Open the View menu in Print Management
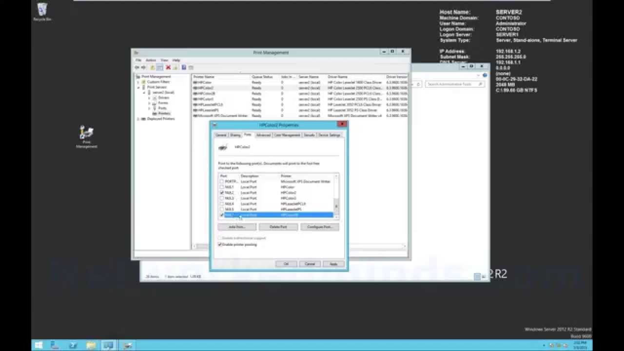 (x=164, y=60)
